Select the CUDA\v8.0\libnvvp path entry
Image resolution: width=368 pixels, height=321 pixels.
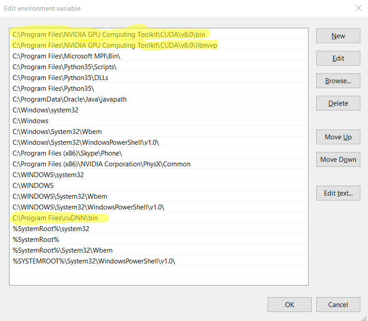pyautogui.click(x=159, y=45)
